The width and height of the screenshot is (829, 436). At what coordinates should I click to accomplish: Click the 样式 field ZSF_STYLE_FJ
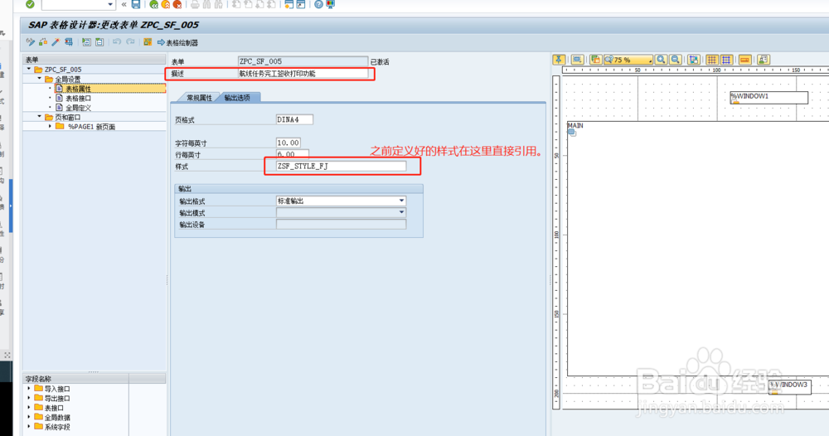(x=341, y=166)
